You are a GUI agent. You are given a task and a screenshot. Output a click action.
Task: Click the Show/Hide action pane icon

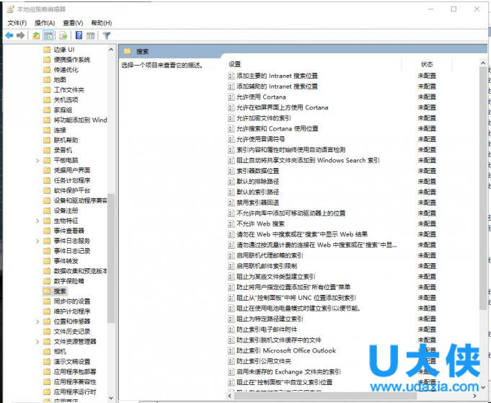point(91,35)
